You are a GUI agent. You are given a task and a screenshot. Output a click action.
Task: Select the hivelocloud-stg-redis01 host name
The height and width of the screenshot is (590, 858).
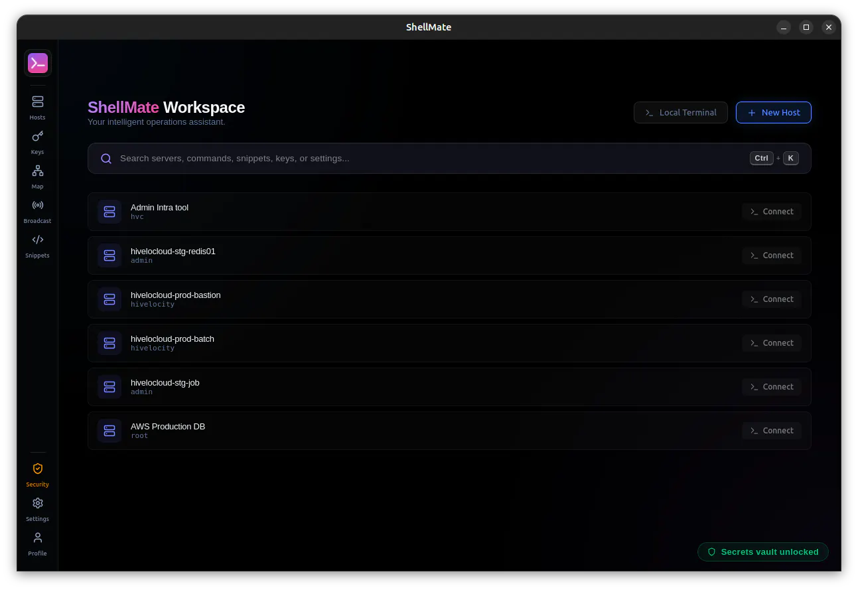pyautogui.click(x=173, y=252)
